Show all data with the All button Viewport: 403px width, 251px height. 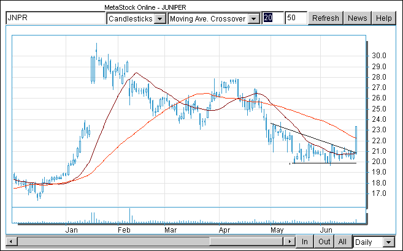point(342,242)
